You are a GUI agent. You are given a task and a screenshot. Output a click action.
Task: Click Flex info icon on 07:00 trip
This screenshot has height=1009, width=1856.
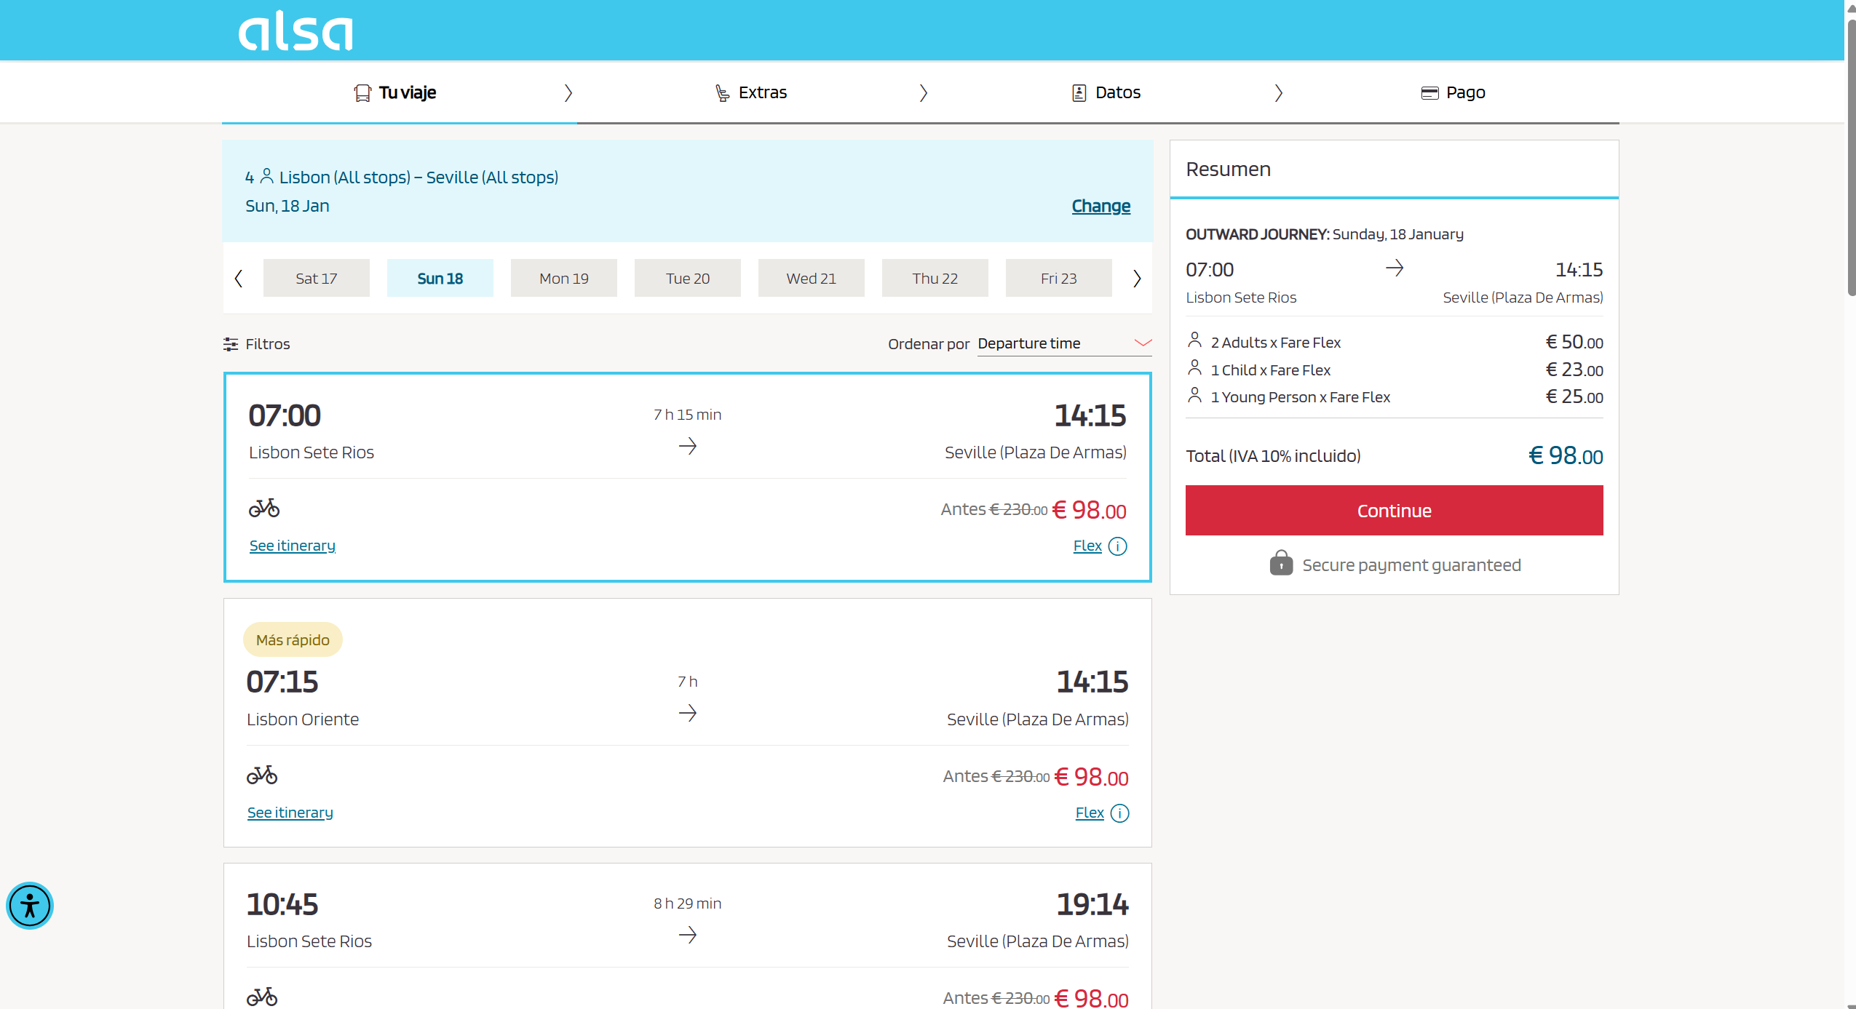(1117, 546)
